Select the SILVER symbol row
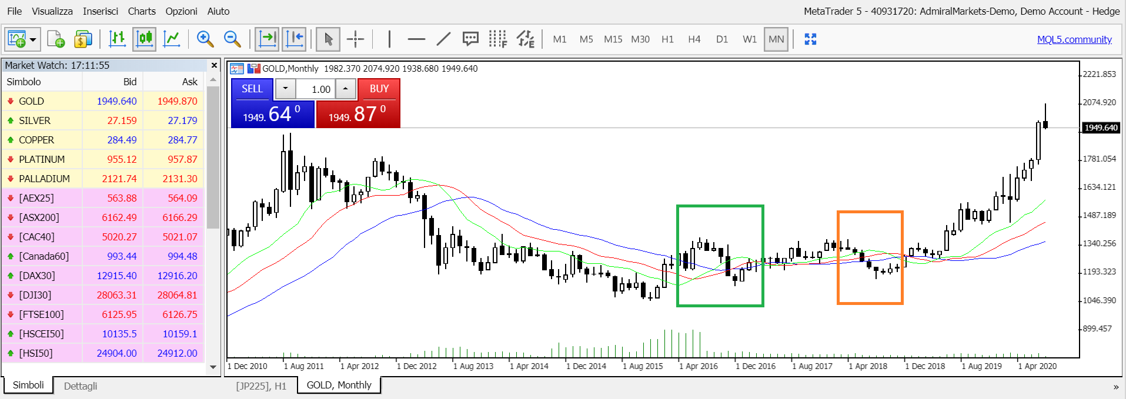 103,120
